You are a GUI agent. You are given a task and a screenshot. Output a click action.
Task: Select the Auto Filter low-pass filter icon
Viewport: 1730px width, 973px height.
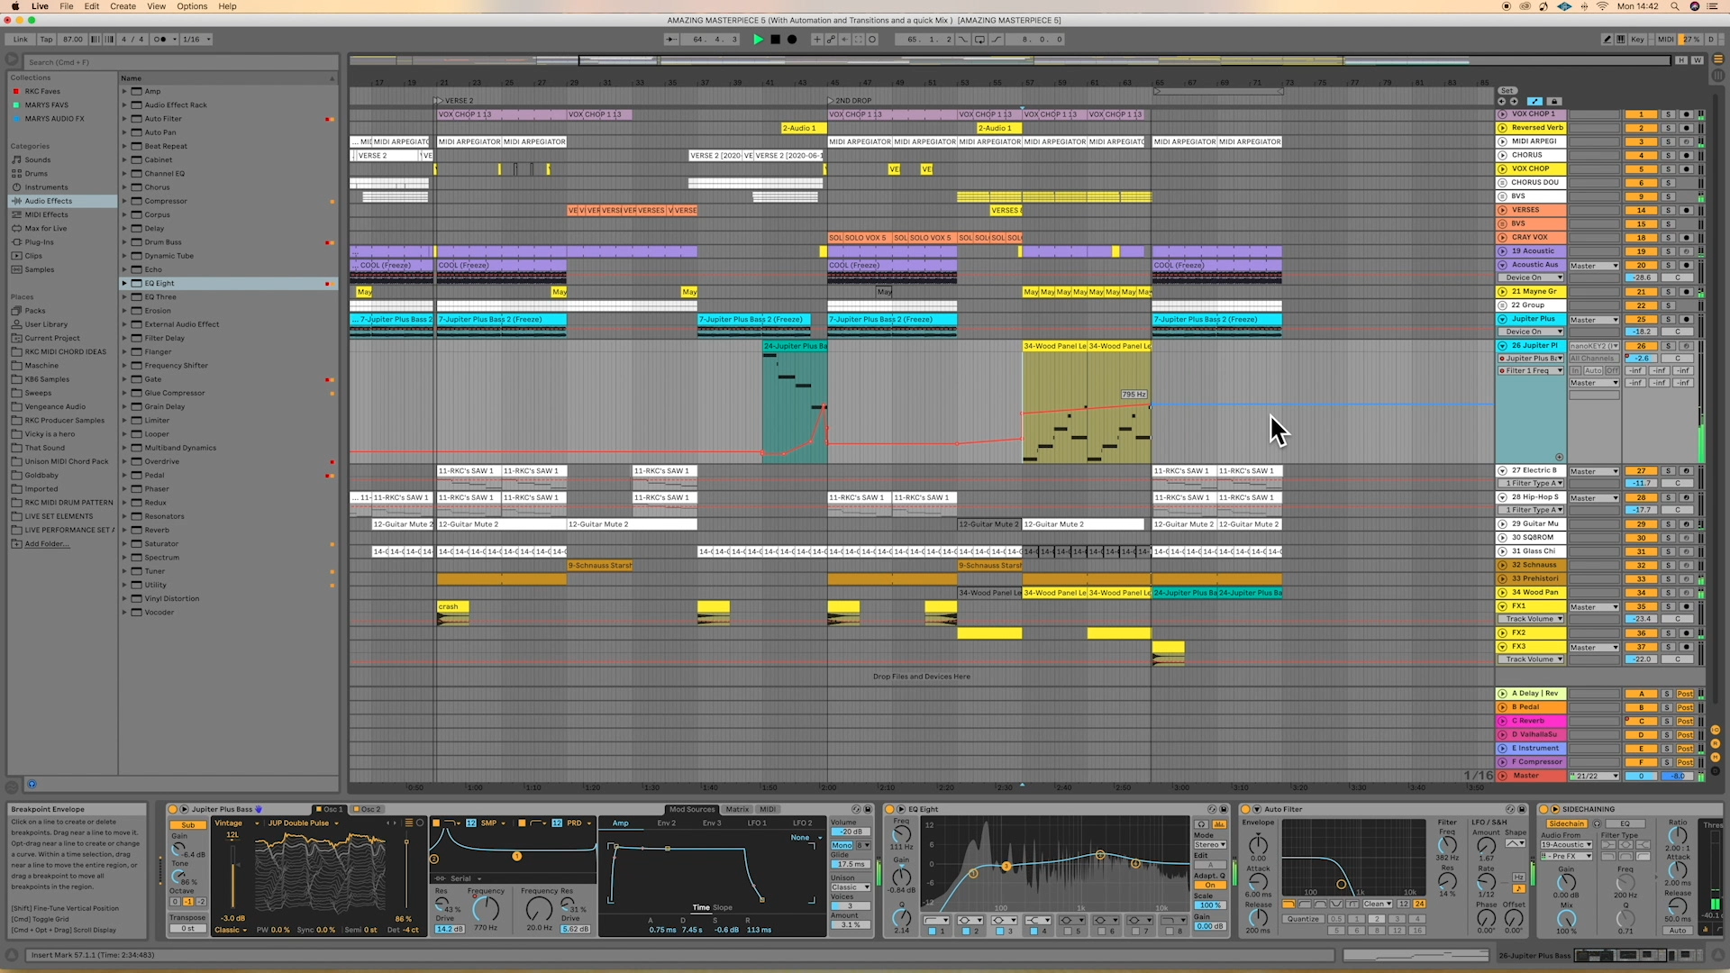pyautogui.click(x=1288, y=904)
